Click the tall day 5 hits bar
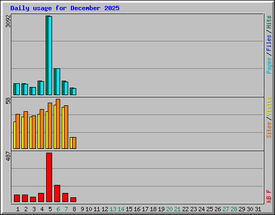275x215 pixels. (x=47, y=55)
